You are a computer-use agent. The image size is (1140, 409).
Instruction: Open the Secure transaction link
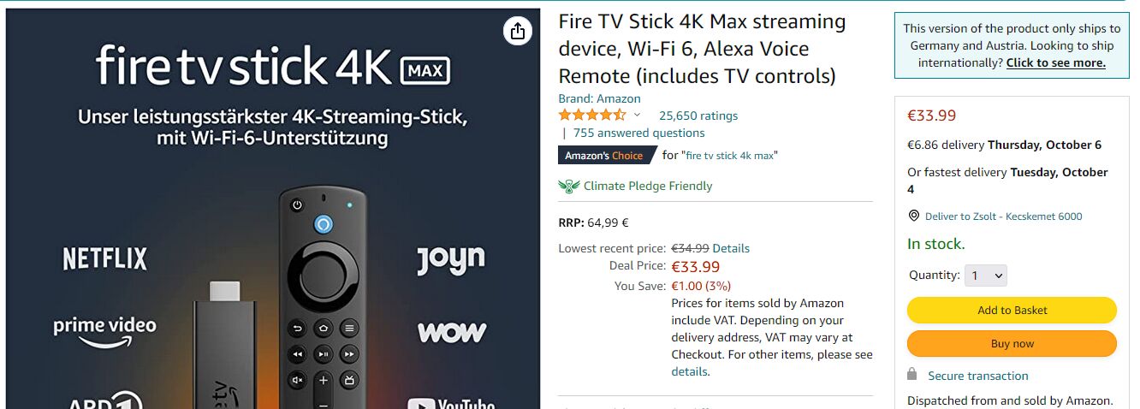tap(978, 376)
